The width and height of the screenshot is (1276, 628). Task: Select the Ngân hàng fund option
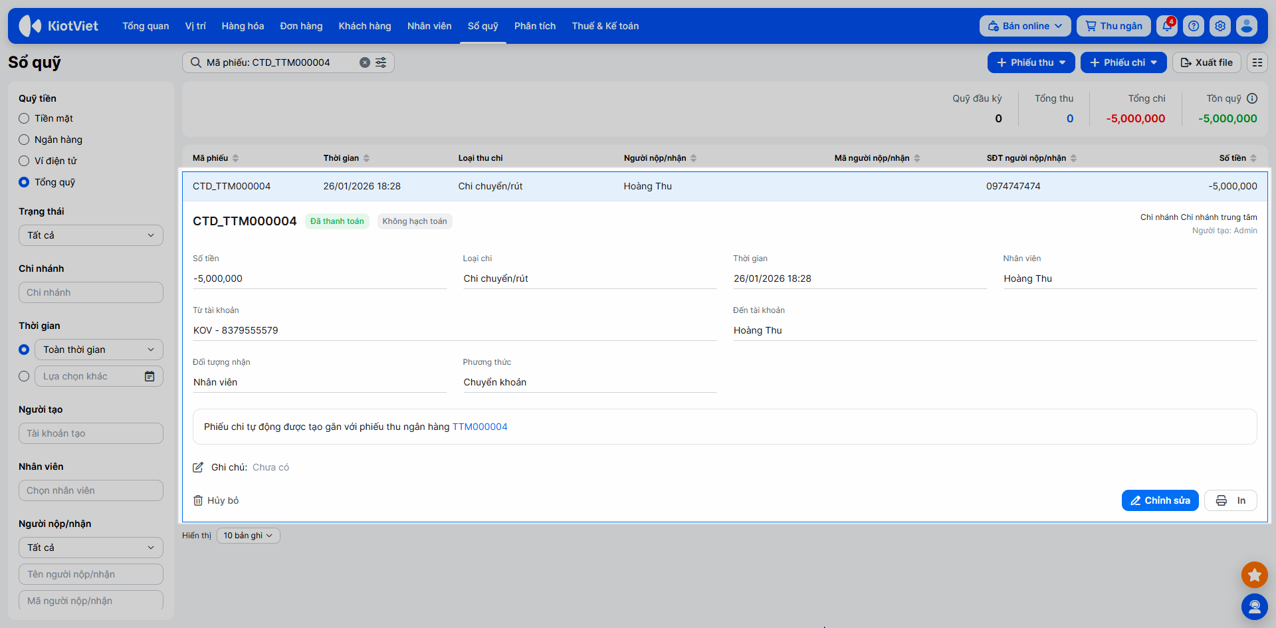pyautogui.click(x=25, y=140)
